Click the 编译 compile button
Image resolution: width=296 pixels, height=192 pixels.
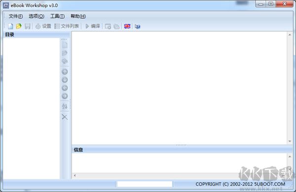(x=93, y=26)
